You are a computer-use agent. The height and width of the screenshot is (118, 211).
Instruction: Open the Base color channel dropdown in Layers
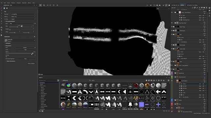tap(174, 8)
